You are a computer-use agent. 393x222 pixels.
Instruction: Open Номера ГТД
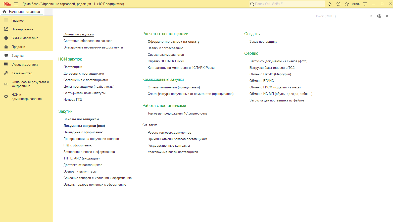[x=73, y=99]
